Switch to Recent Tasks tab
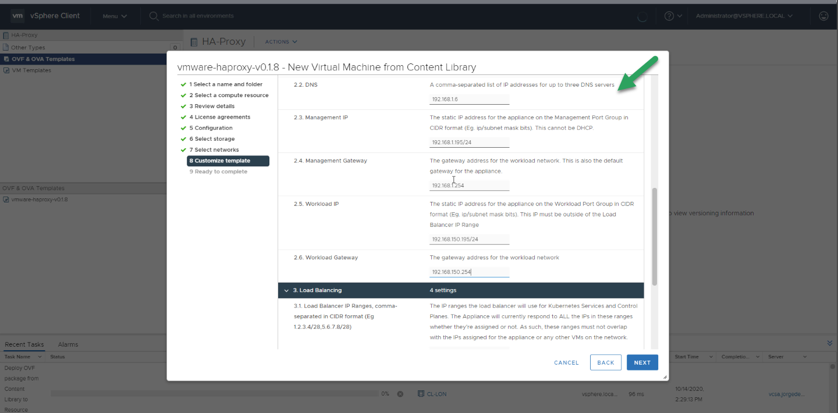838x413 pixels. tap(24, 344)
